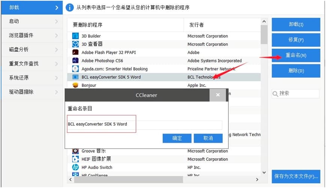This screenshot has width=326, height=188.
Task: Select the Adobe Photoshop CS6 icon
Action: pos(75,61)
